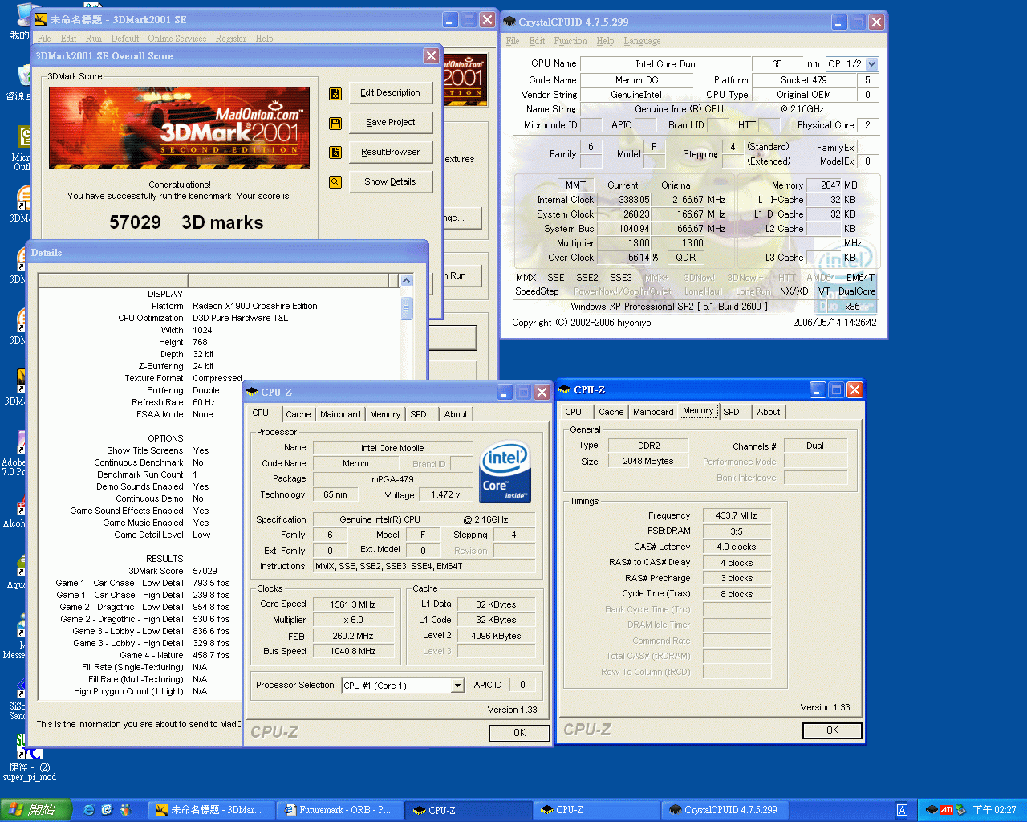Click the system tray clock showing 02:27
1027x822 pixels.
pos(995,810)
